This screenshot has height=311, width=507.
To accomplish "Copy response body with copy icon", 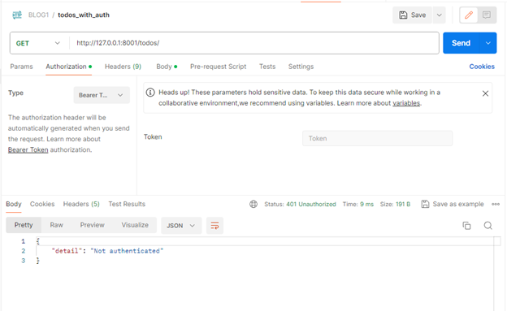I will [466, 225].
